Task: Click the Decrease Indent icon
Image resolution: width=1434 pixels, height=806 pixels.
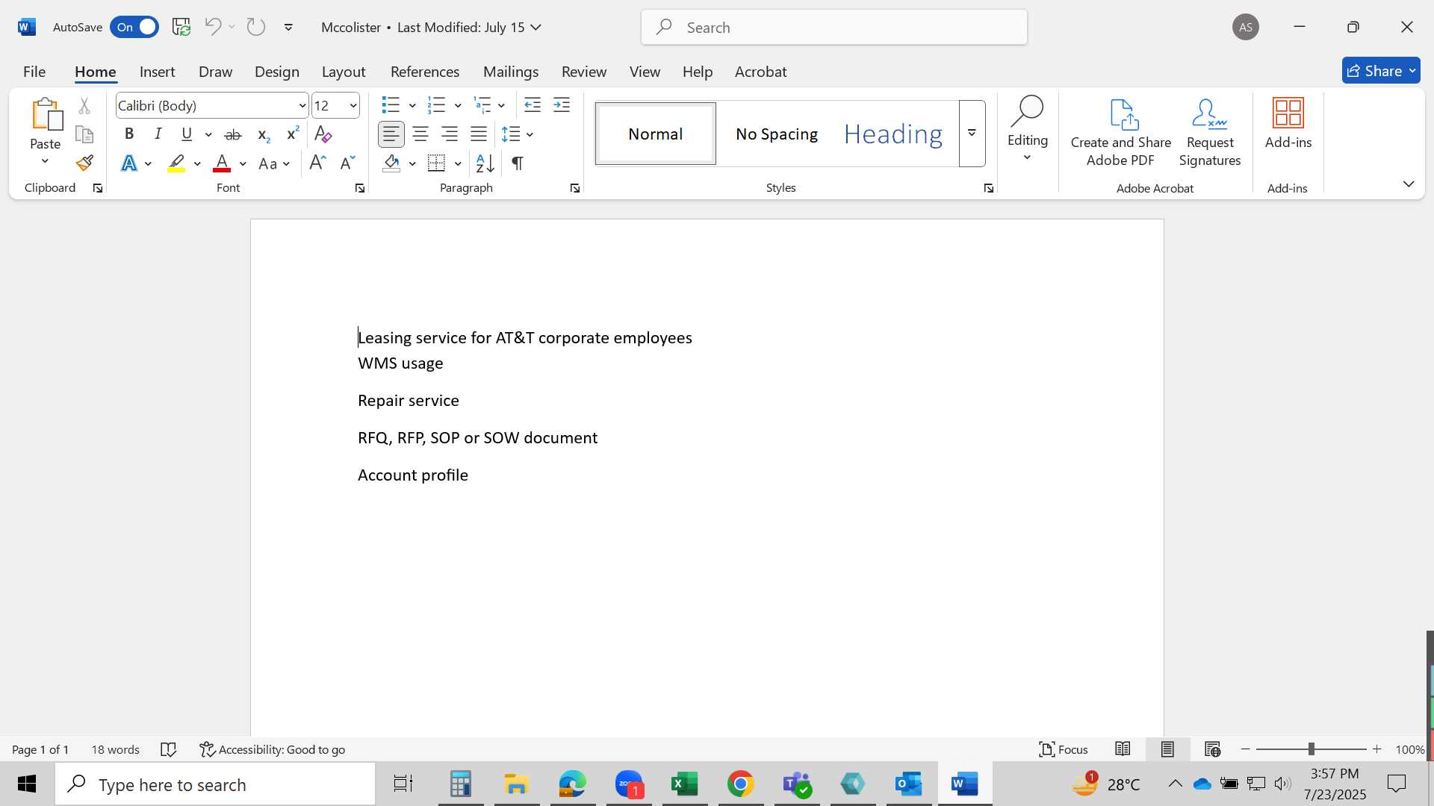Action: [533, 105]
